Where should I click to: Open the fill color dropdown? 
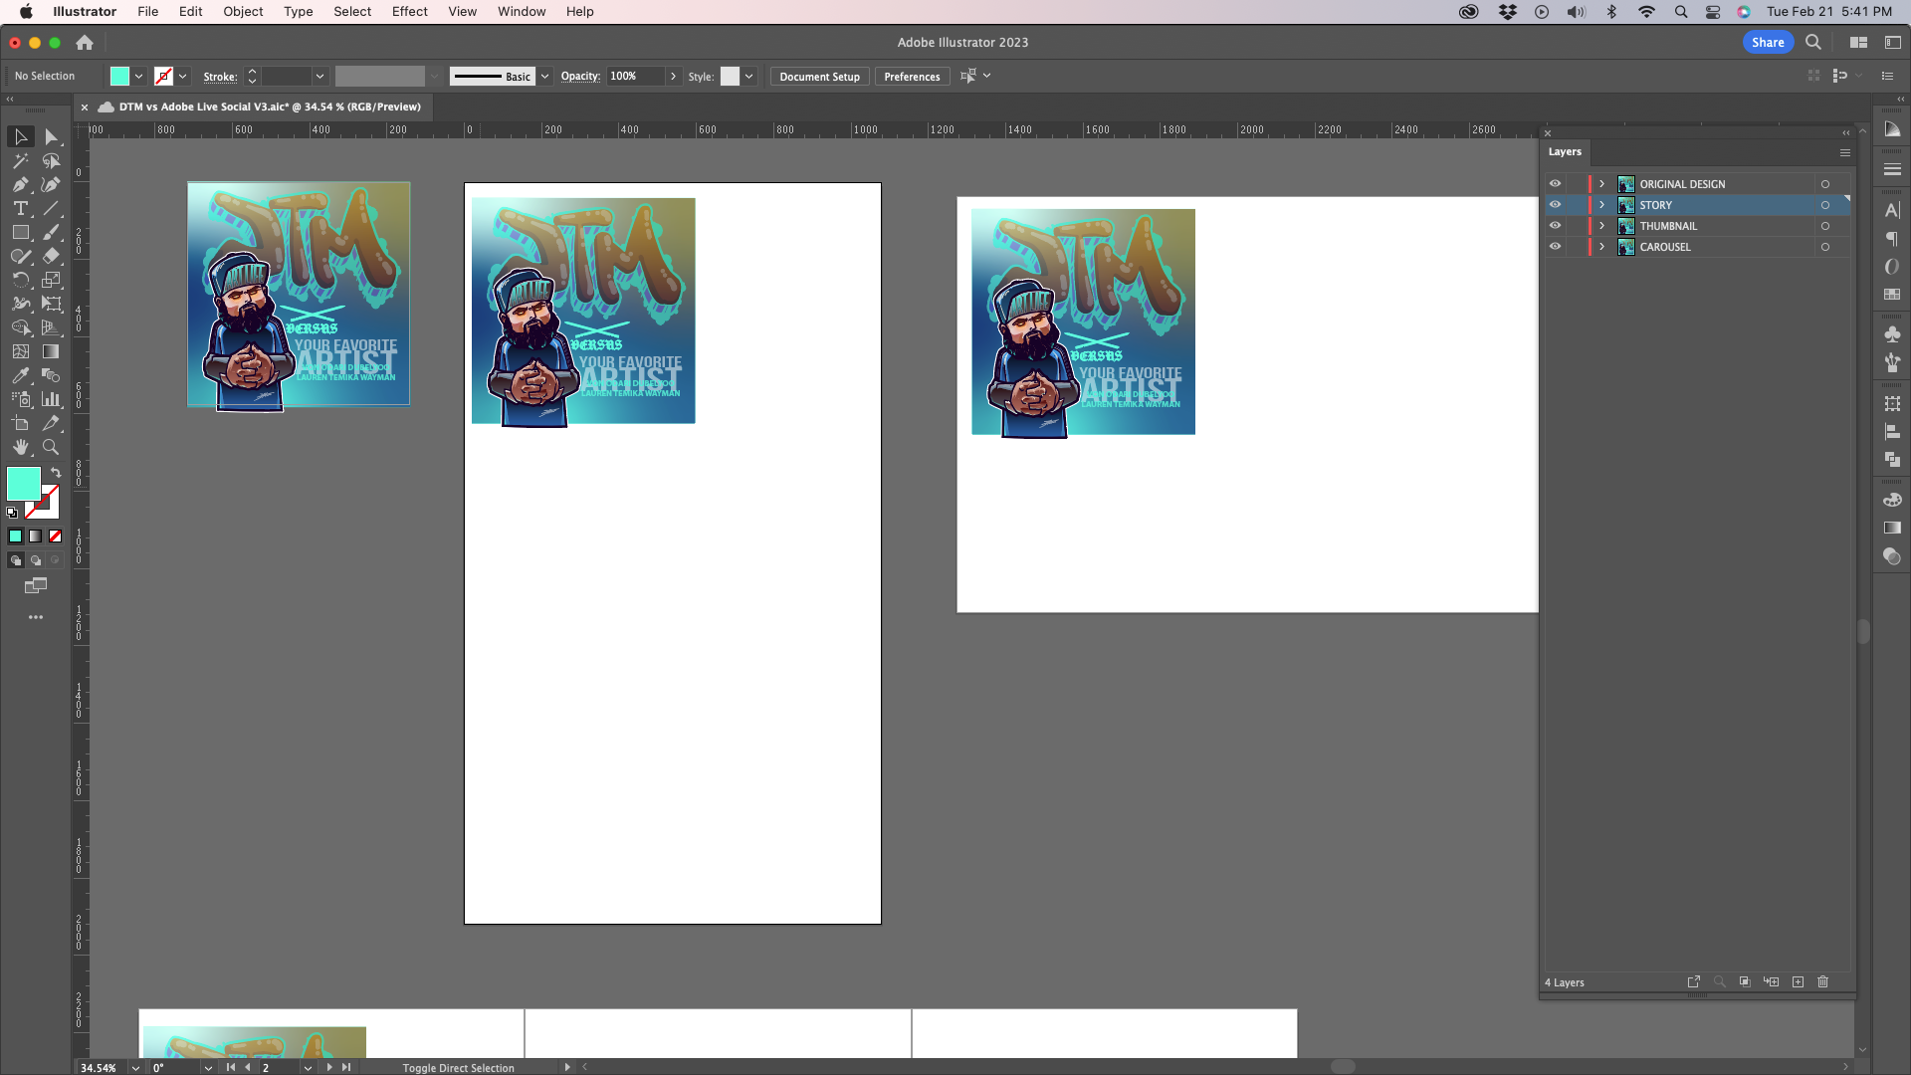(138, 77)
